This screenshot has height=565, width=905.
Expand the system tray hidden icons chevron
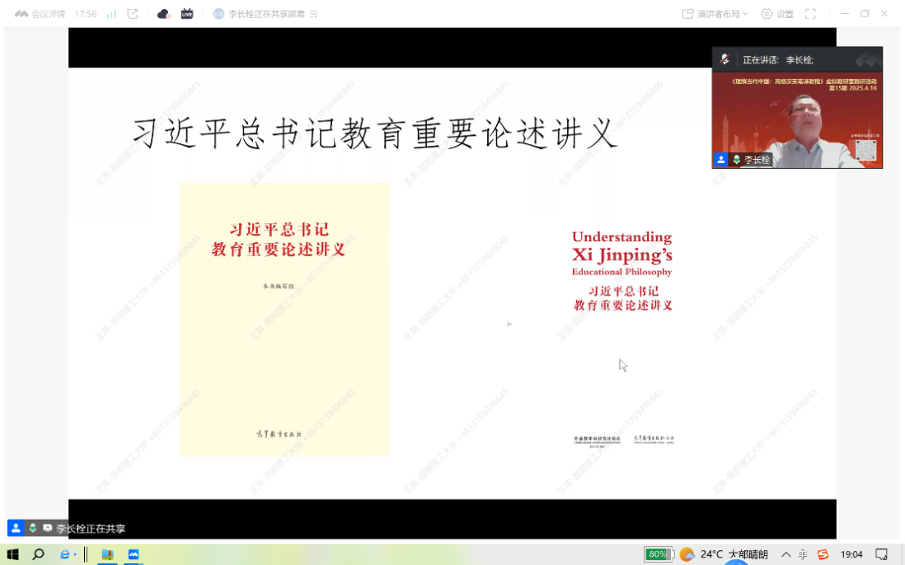click(785, 554)
